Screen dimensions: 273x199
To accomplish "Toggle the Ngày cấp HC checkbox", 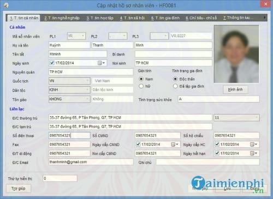I will 217,144.
